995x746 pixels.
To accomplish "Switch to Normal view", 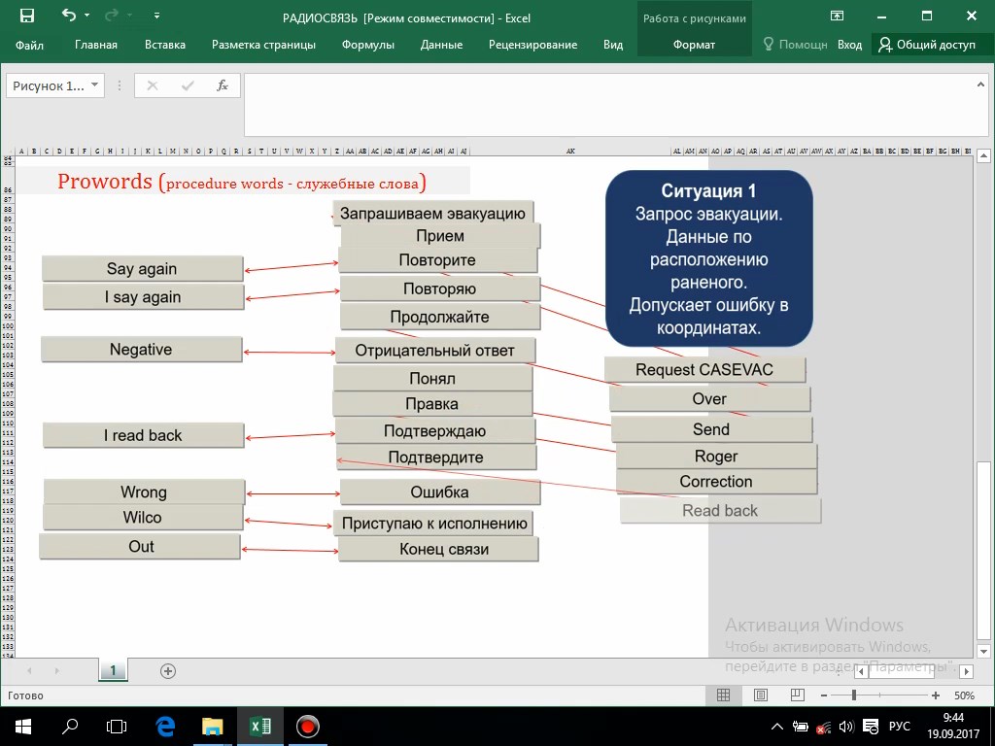I will point(723,695).
